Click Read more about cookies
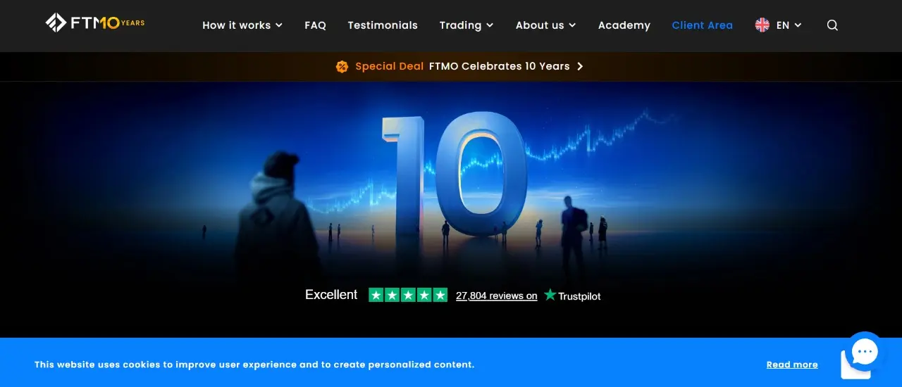The image size is (902, 387). [792, 364]
